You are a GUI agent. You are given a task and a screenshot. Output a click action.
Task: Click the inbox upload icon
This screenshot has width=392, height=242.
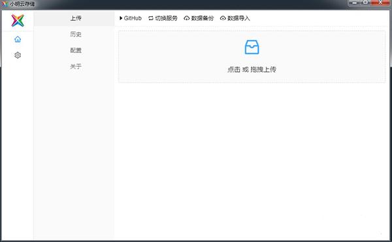[252, 47]
